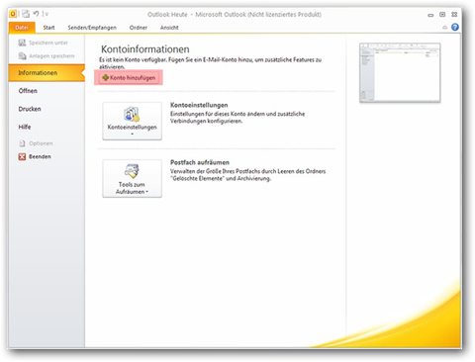
Task: Click the Send/Receive quick access icon
Action: (26, 14)
